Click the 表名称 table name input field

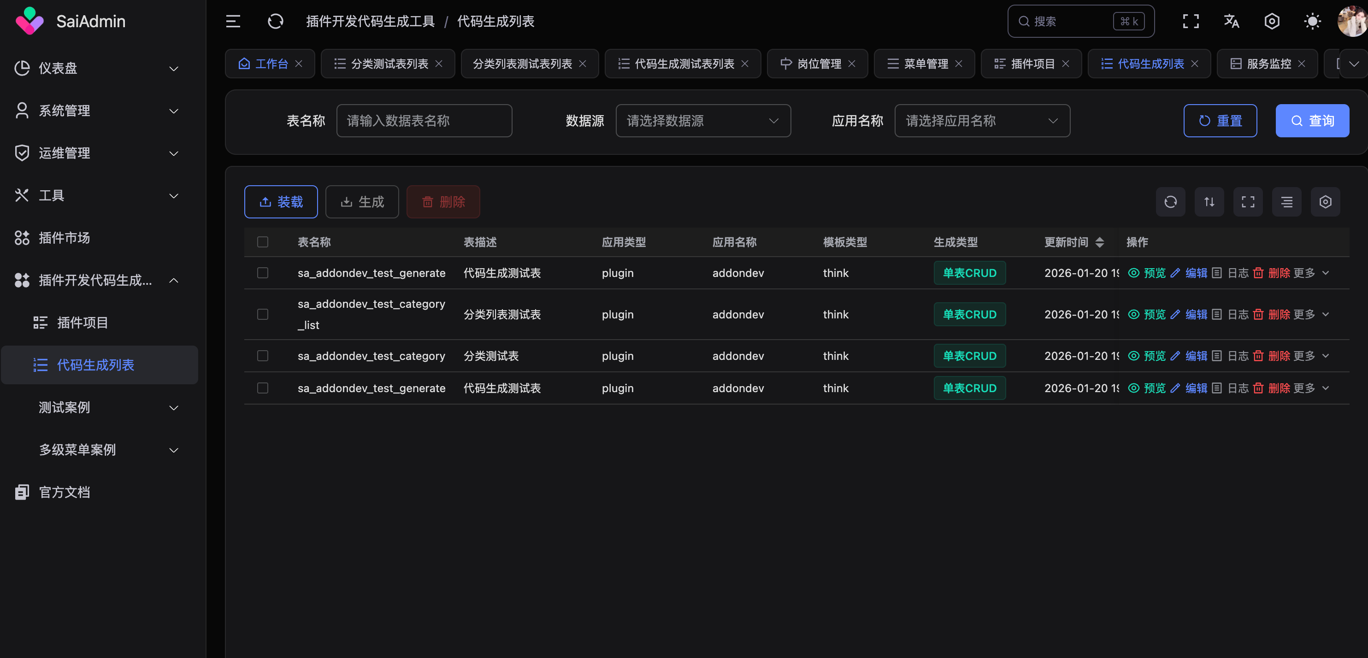pos(424,121)
